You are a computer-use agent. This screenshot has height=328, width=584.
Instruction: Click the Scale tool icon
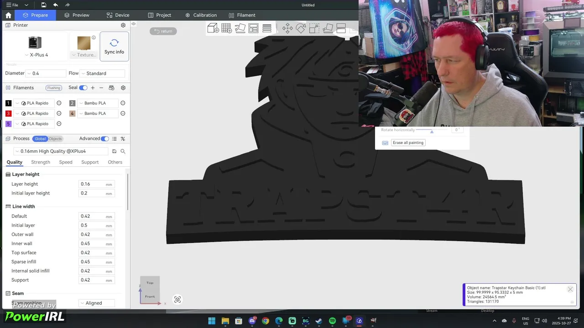314,28
